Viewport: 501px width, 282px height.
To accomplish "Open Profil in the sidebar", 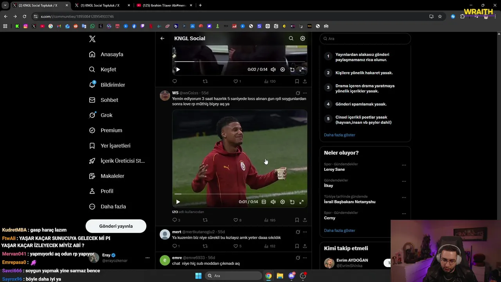I will coord(101,191).
